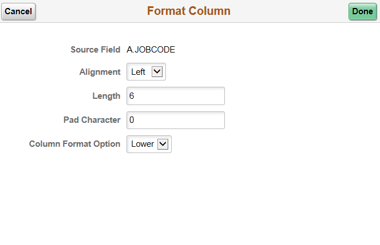Click the Pad Character label
The width and height of the screenshot is (380, 245).
(x=92, y=120)
